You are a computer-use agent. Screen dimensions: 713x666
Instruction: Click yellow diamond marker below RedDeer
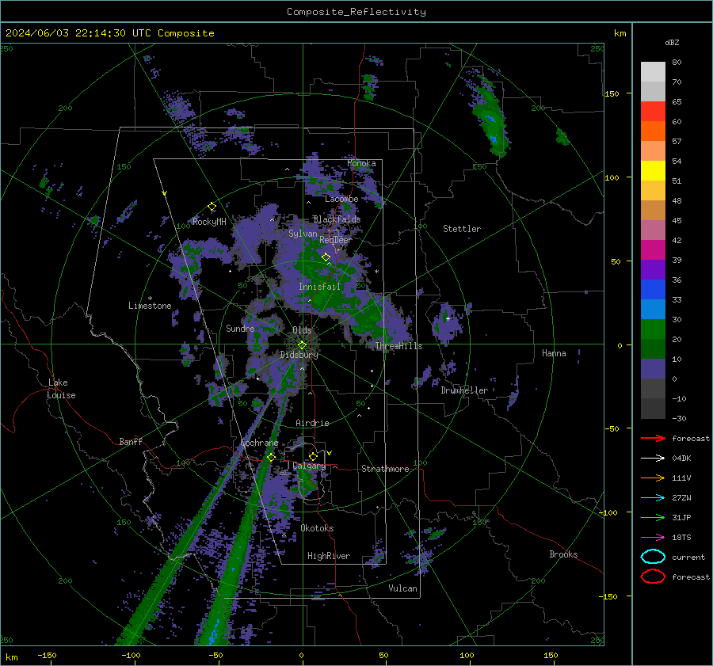[326, 257]
